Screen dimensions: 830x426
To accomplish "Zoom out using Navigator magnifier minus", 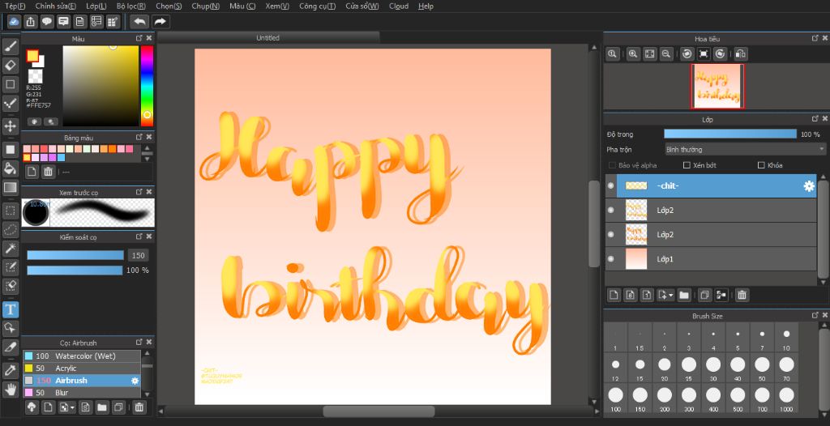I will pyautogui.click(x=666, y=53).
